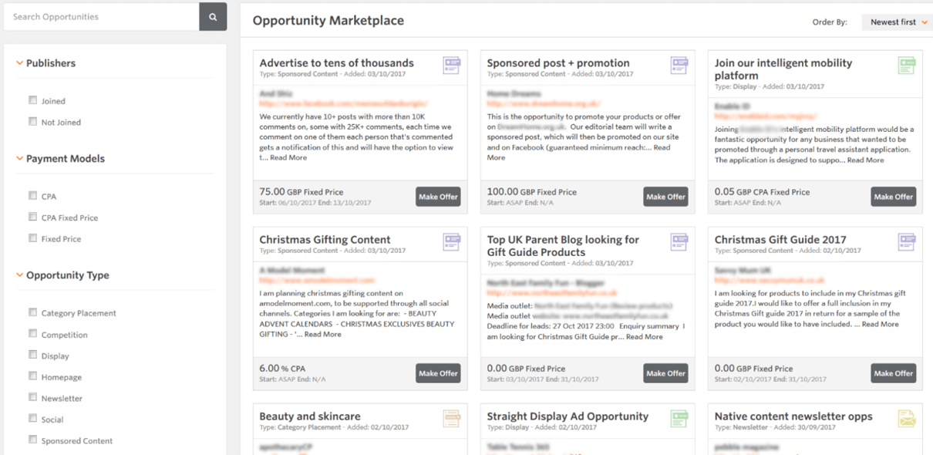This screenshot has width=933, height=455.
Task: Make Offer on Christmas Gifting Content
Action: pos(438,373)
